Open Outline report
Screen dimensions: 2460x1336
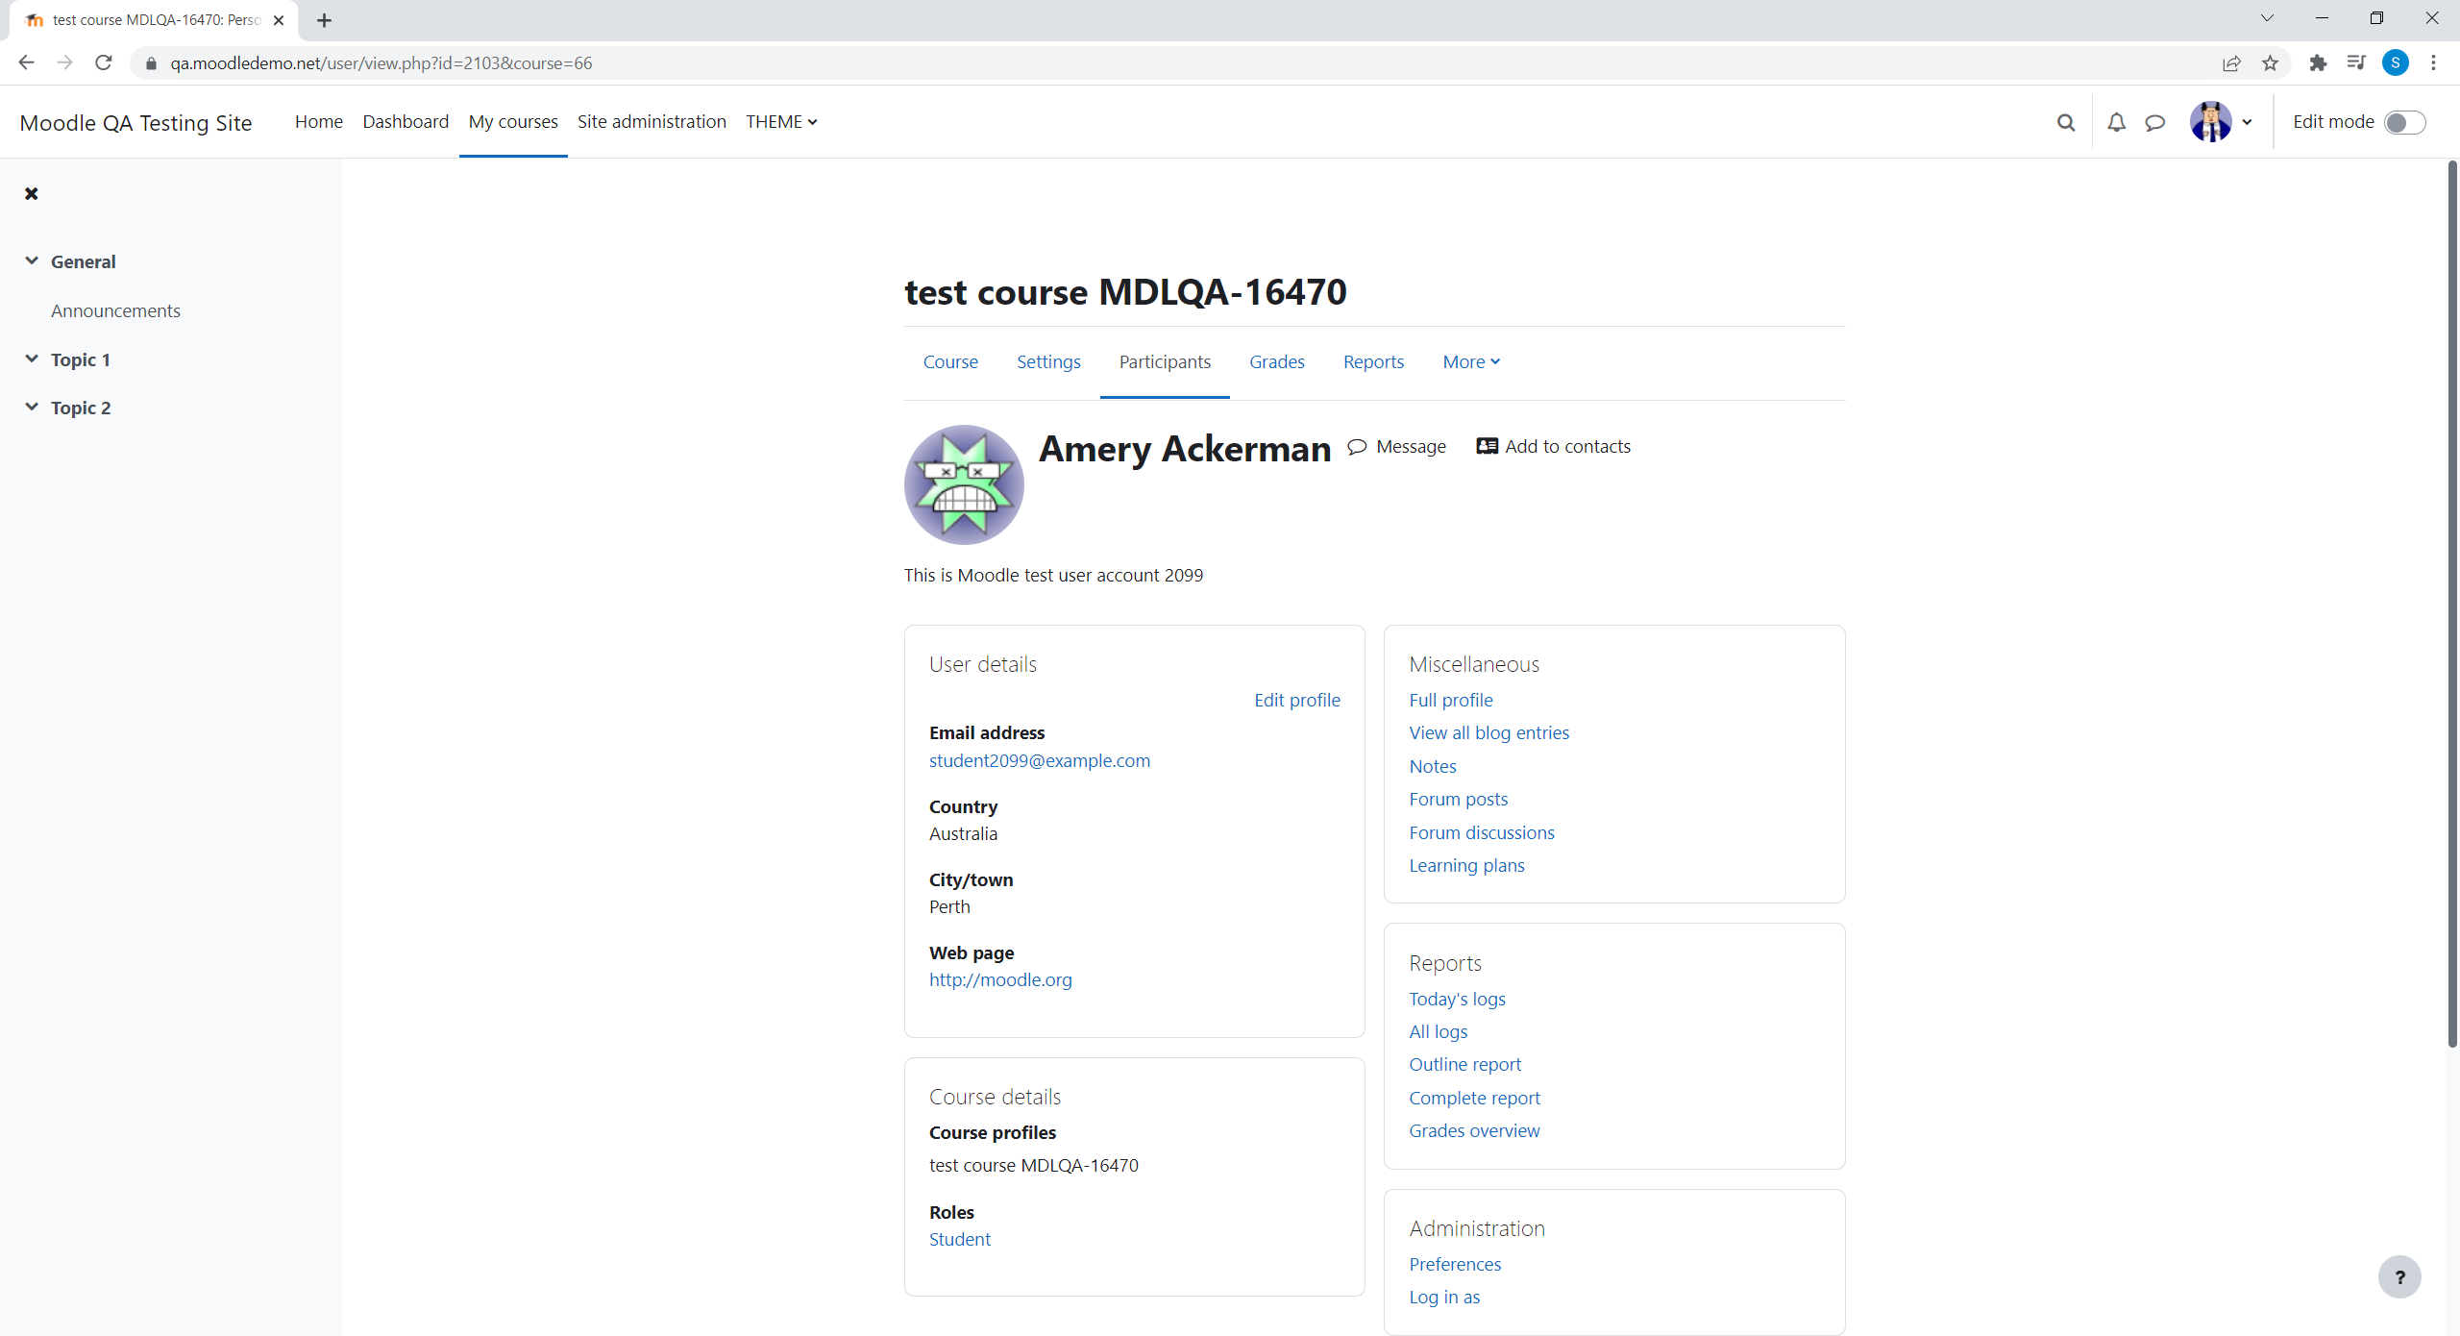pos(1465,1064)
